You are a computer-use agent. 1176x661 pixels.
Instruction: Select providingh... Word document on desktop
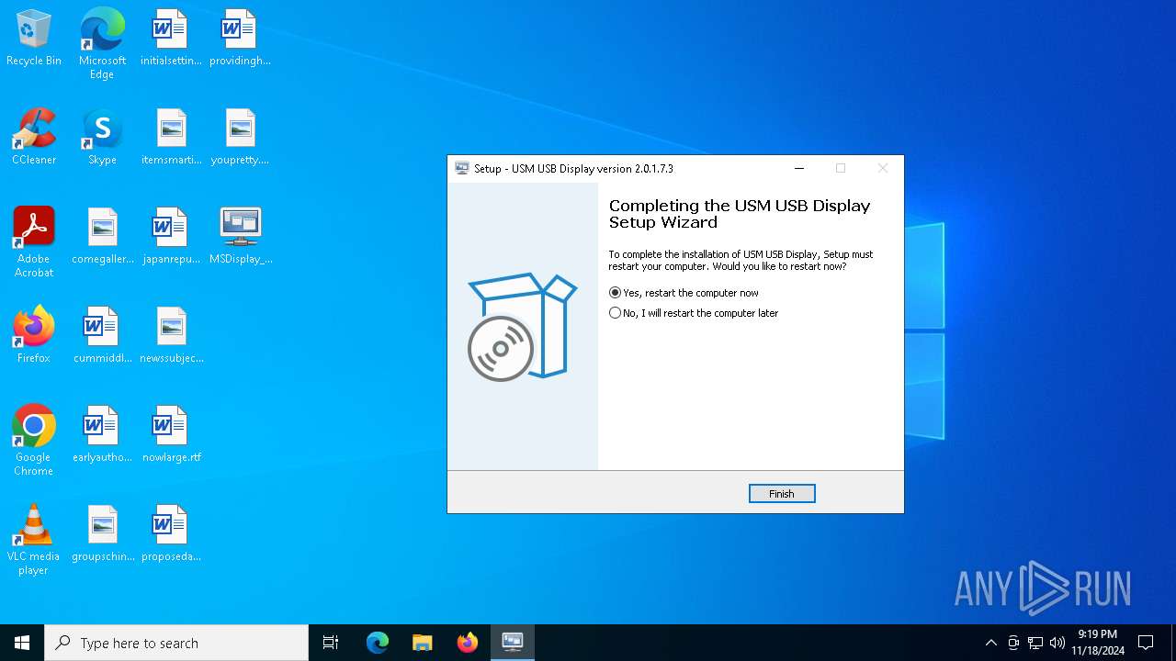240,39
